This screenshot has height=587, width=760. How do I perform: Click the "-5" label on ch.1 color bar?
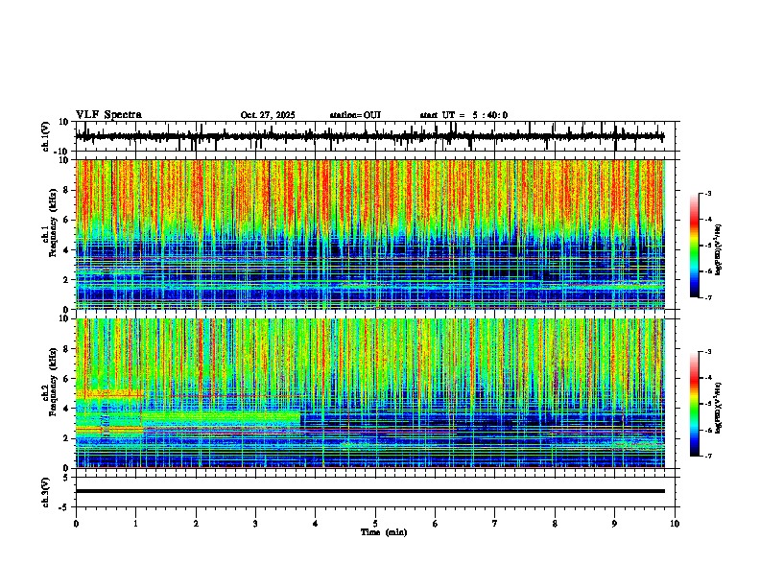click(x=707, y=246)
